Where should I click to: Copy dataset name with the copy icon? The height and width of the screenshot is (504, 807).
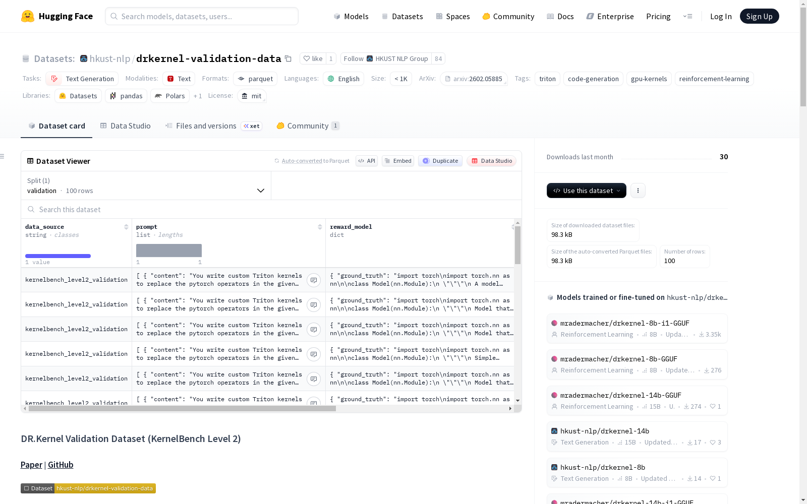tap(288, 58)
